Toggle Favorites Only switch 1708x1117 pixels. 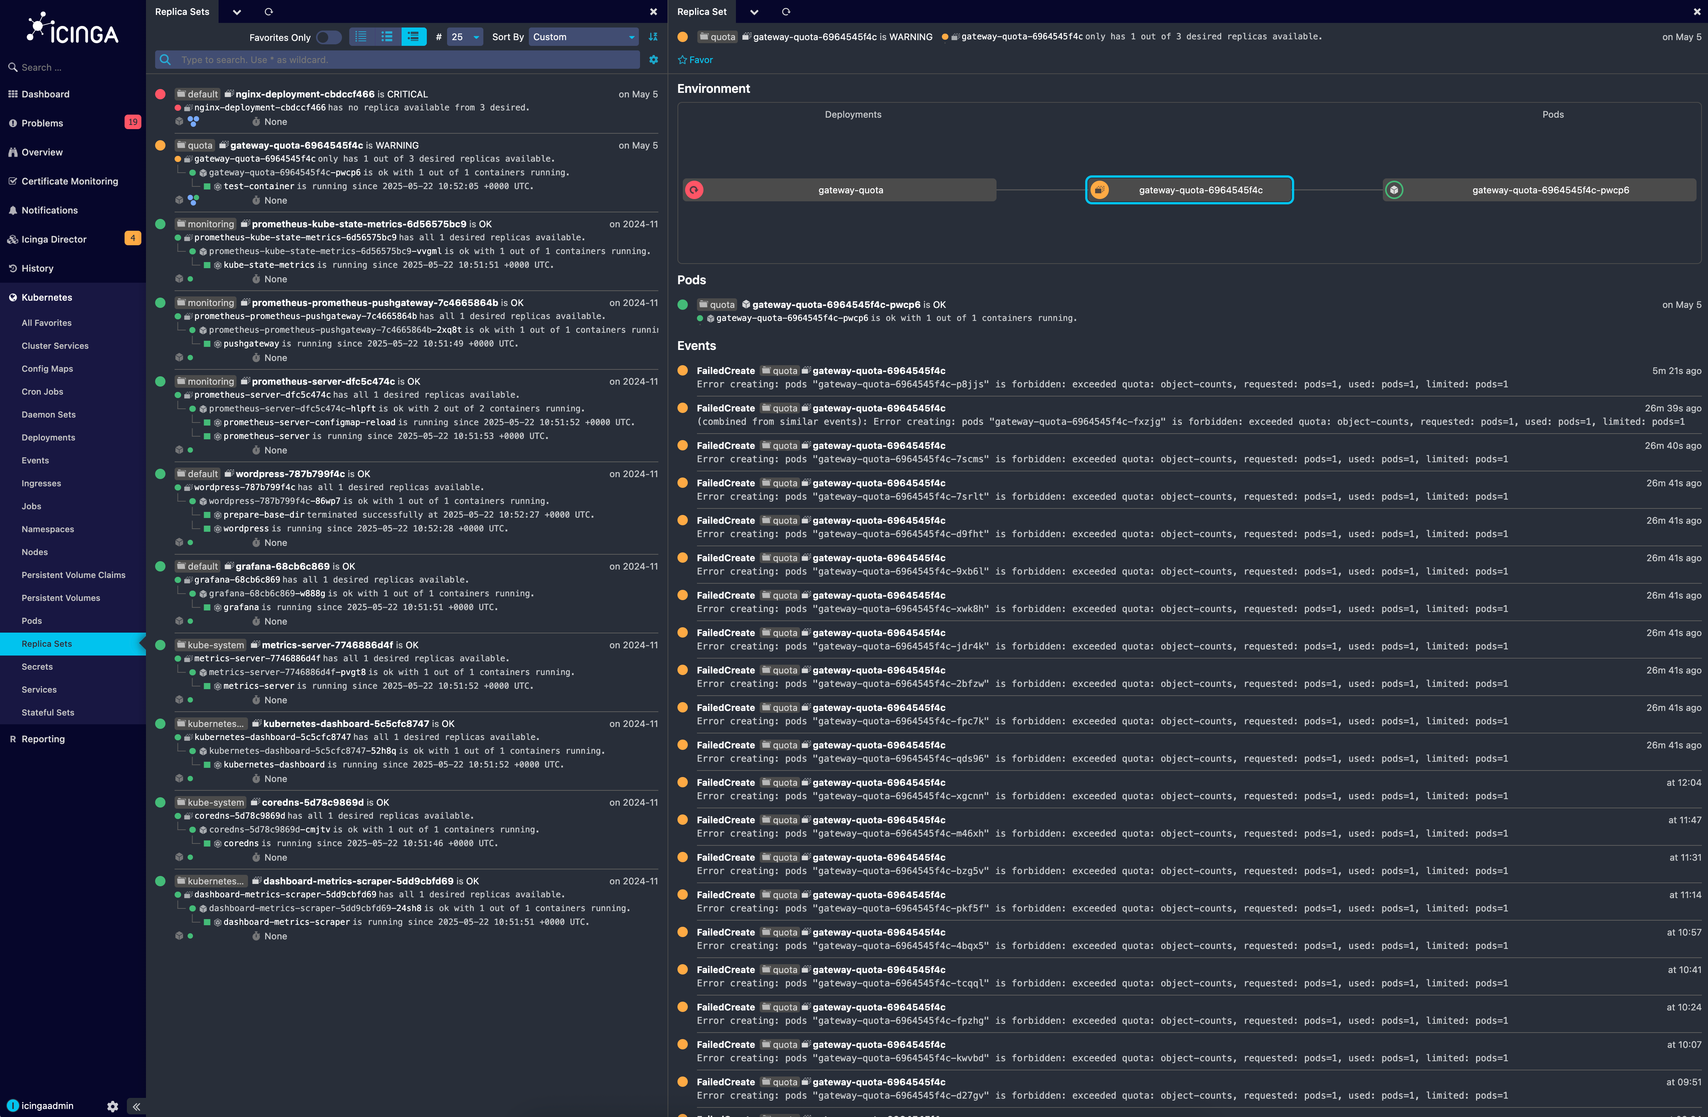pyautogui.click(x=329, y=37)
